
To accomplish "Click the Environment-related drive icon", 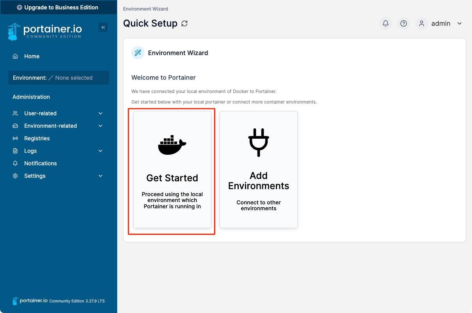I will [15, 126].
